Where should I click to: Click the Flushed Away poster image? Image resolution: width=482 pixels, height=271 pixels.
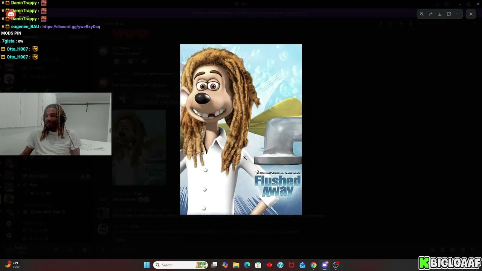click(241, 129)
